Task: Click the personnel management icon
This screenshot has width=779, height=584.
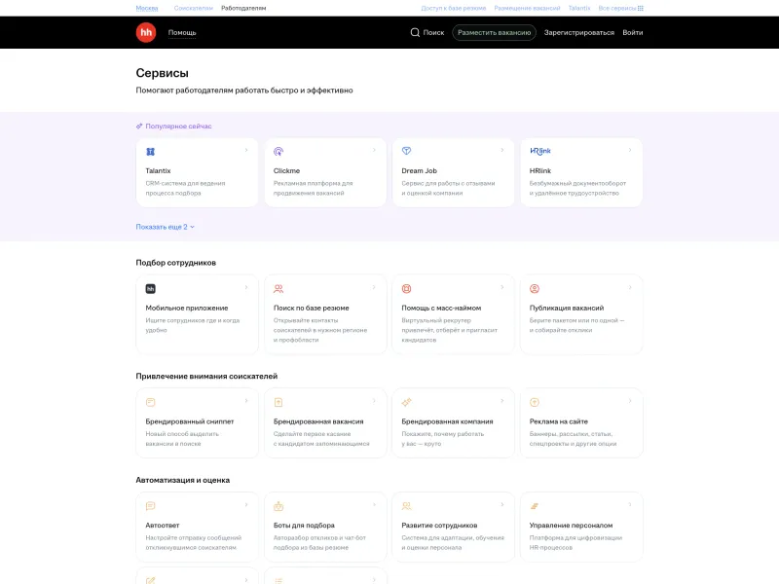Action: (535, 506)
